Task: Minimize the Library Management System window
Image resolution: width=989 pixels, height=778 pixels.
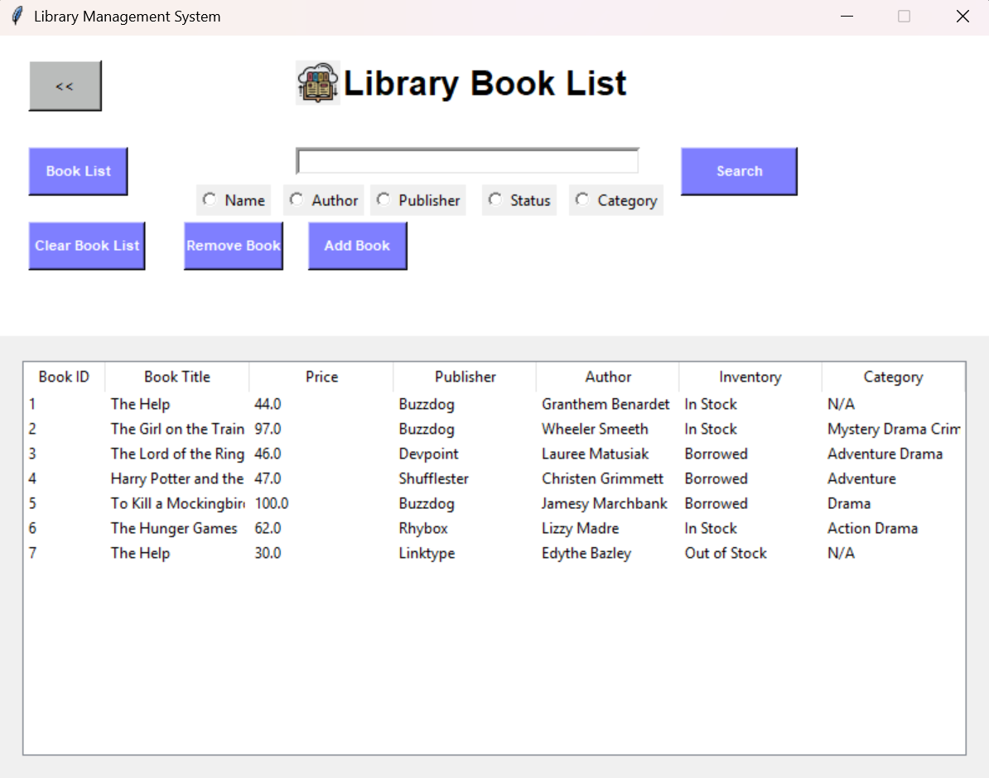Action: click(x=847, y=17)
